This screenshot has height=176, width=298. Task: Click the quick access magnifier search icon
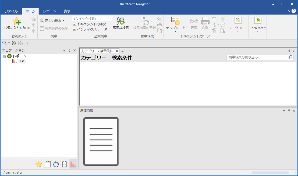pos(4,43)
